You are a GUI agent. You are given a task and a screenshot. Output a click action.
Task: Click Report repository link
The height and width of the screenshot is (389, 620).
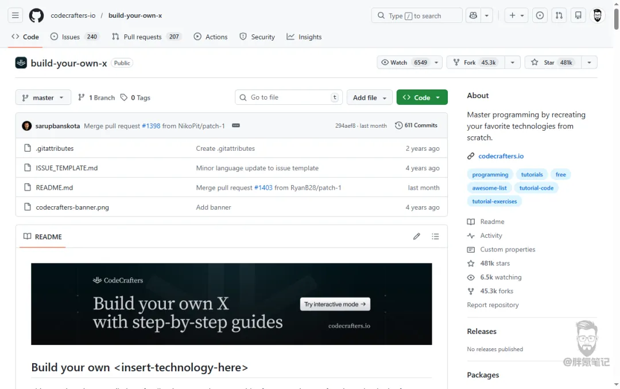(x=493, y=305)
